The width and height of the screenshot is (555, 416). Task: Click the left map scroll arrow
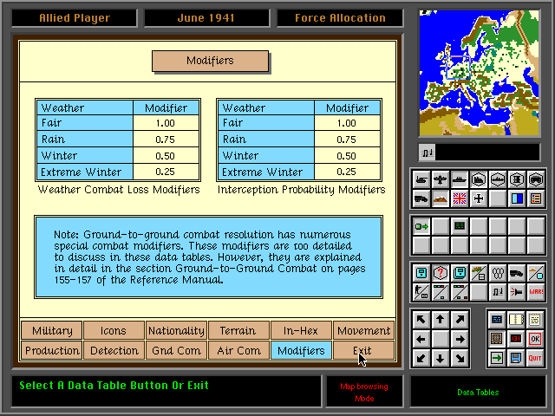point(421,339)
